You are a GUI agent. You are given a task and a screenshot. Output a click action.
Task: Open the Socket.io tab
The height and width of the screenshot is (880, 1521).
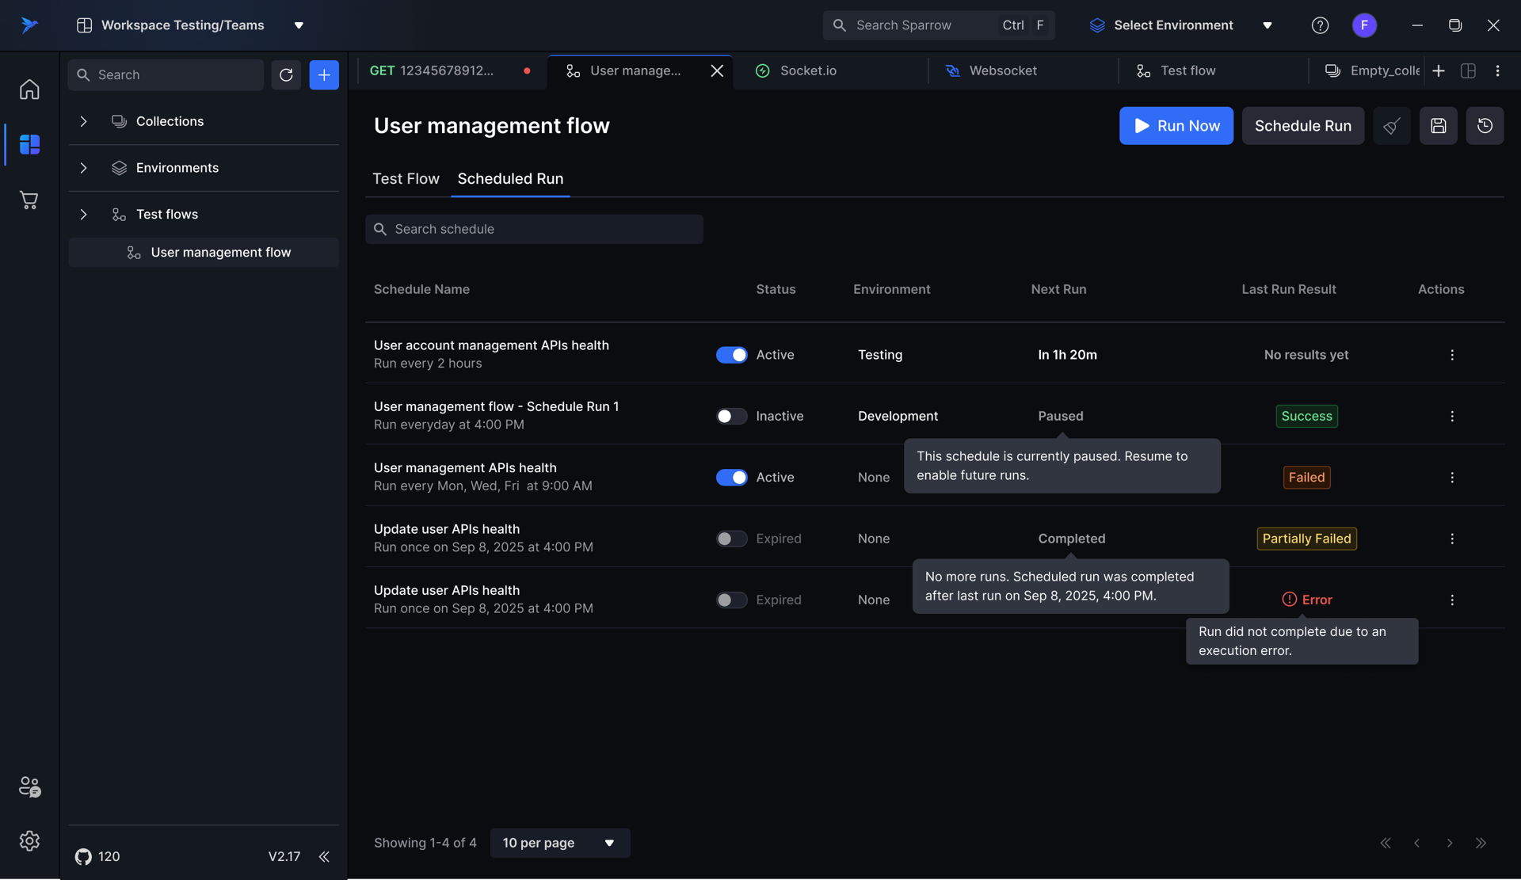pos(807,70)
